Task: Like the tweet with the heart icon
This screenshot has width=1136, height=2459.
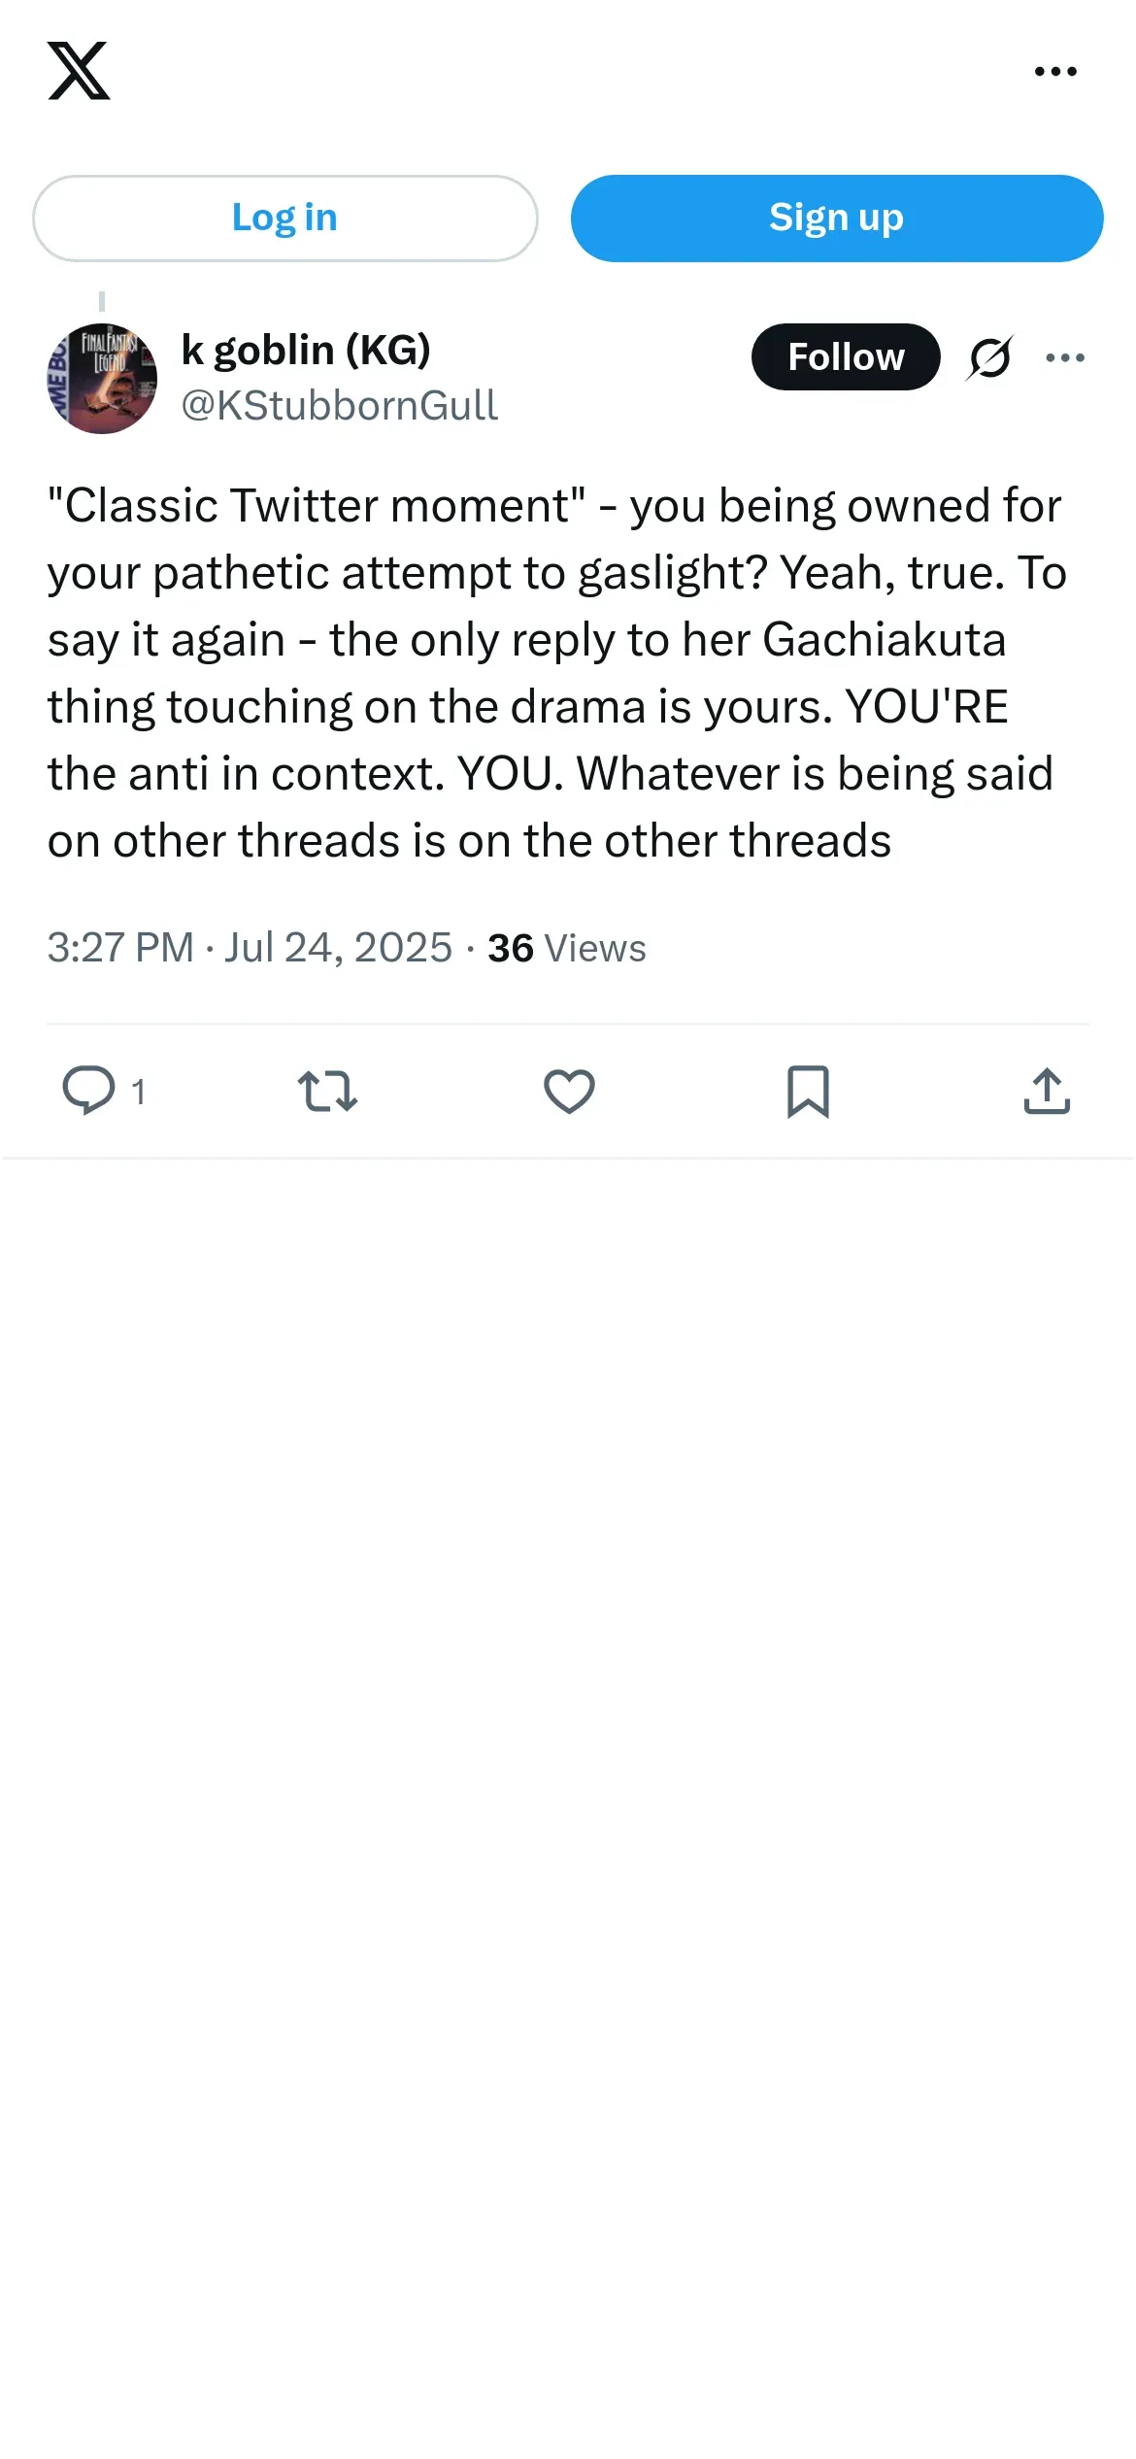Action: (x=569, y=1091)
